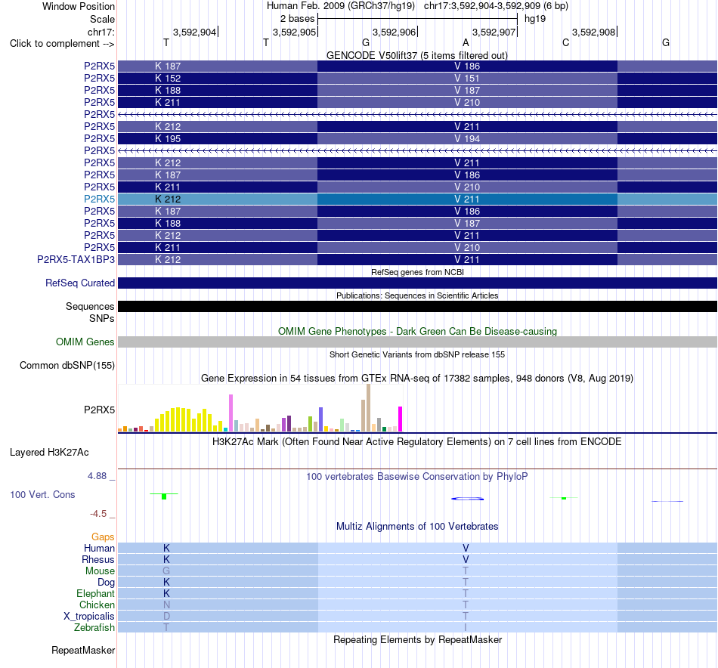Viewport: 718px width, 668px height.
Task: Open the GTEx Gene Expression track title
Action: 417,378
